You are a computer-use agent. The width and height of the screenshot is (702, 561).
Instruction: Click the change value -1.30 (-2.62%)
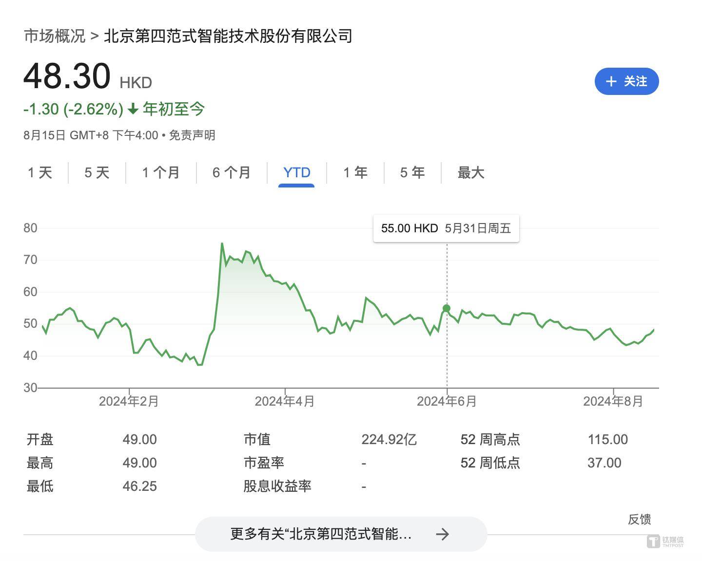click(x=74, y=109)
